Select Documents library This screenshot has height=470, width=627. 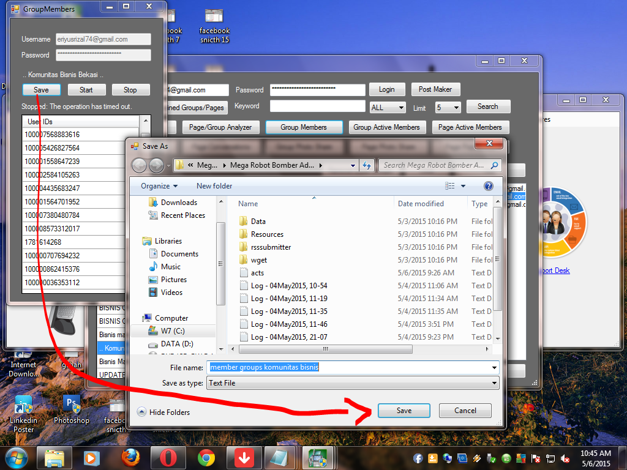pyautogui.click(x=174, y=254)
